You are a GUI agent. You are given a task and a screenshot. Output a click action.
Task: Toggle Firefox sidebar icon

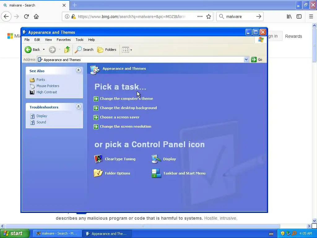click(299, 17)
